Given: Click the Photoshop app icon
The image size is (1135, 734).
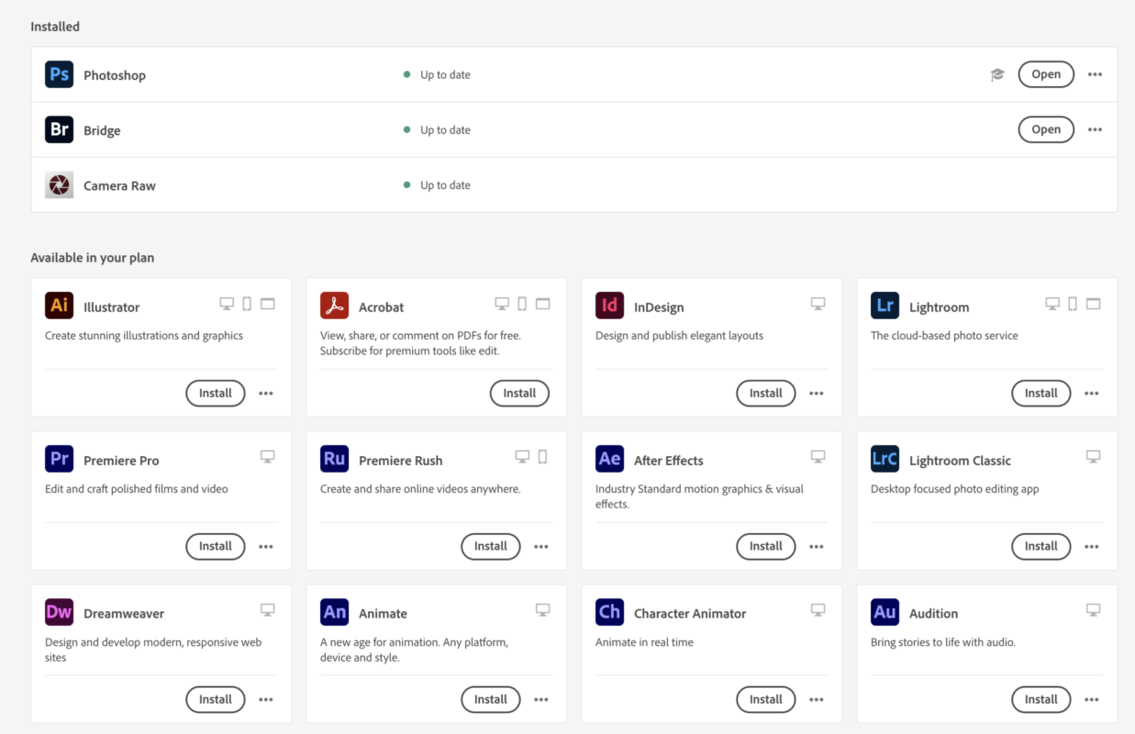Looking at the screenshot, I should point(59,74).
